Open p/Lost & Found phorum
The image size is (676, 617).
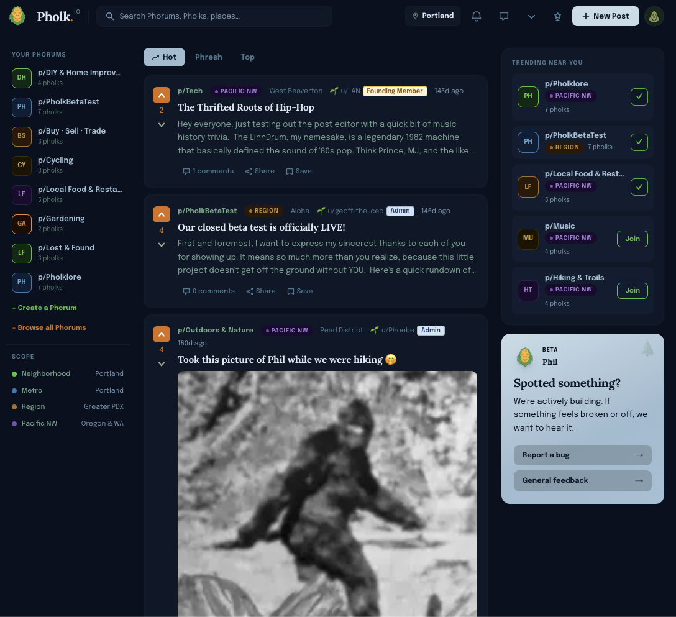tap(68, 253)
